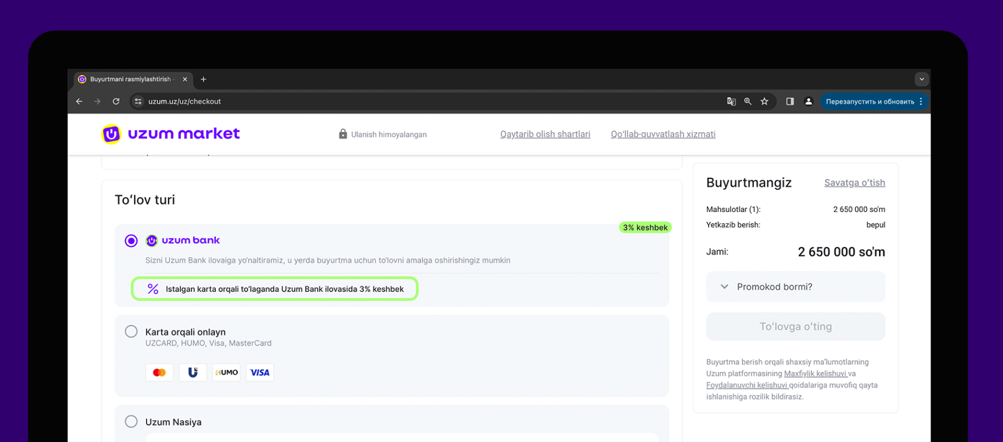Click the To'lovga o'ting button
This screenshot has width=1003, height=442.
[795, 326]
